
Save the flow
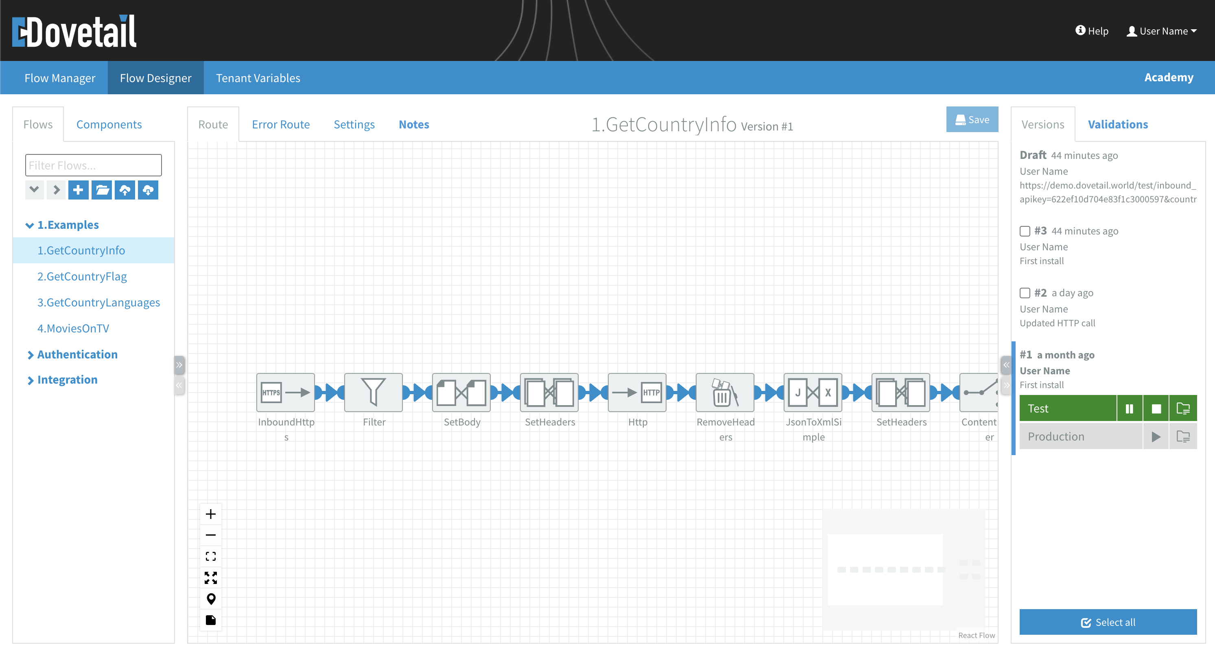[x=972, y=119]
